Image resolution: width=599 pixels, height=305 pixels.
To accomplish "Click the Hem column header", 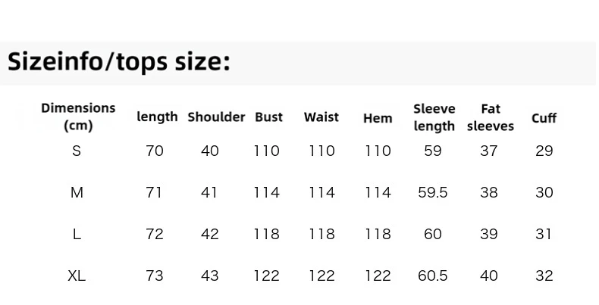I will pyautogui.click(x=378, y=118).
